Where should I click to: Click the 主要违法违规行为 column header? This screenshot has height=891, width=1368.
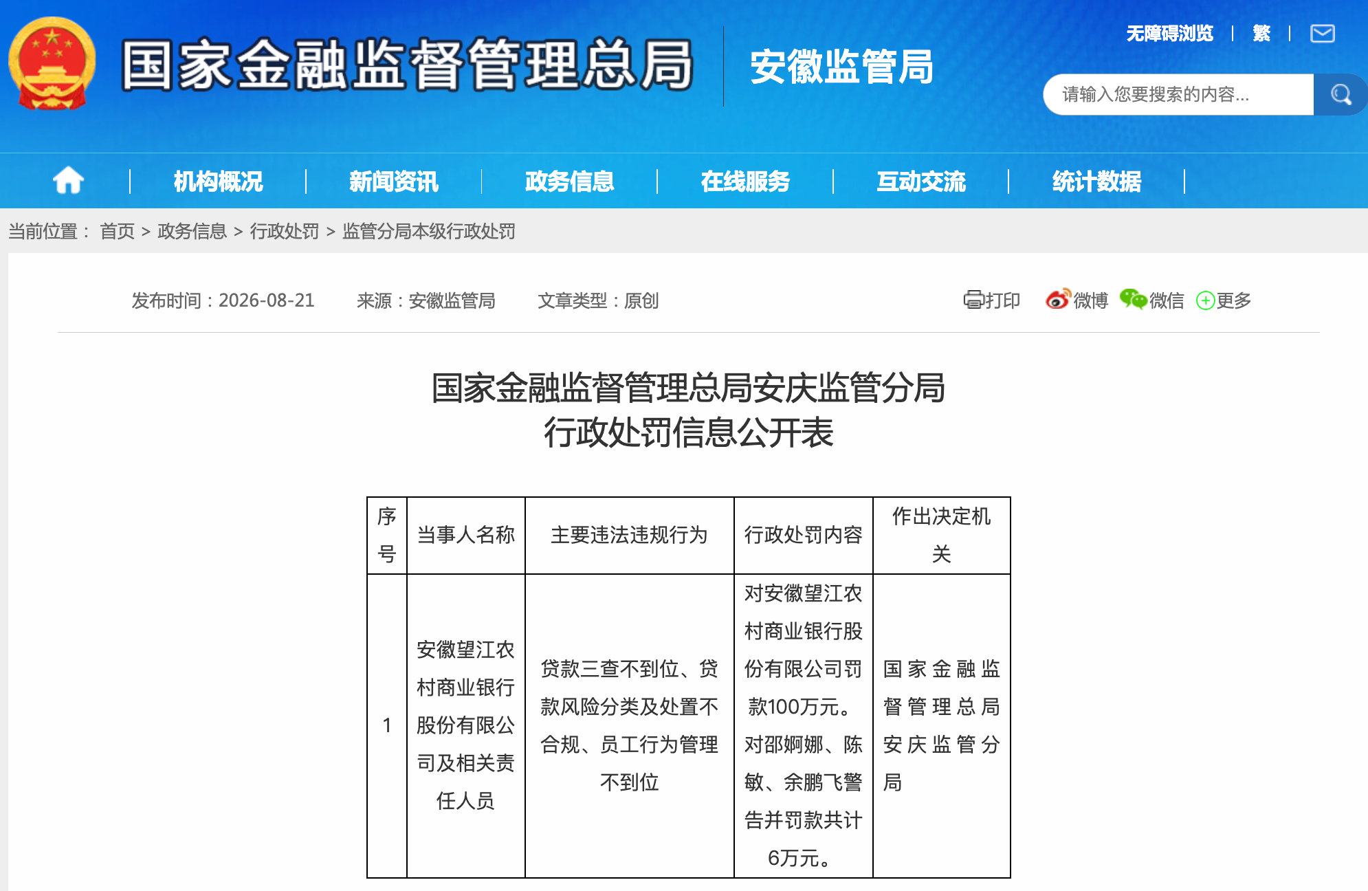629,535
